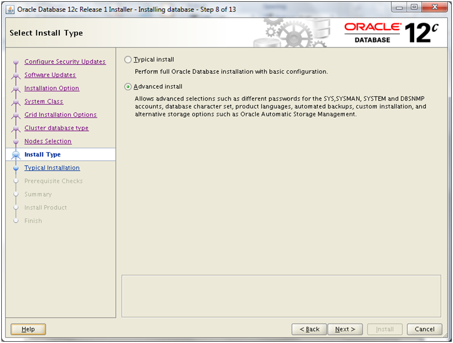Maximize the installer window
453x343 pixels.
coord(414,8)
